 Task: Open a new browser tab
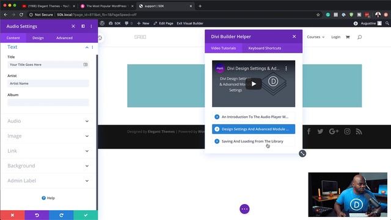(200, 6)
